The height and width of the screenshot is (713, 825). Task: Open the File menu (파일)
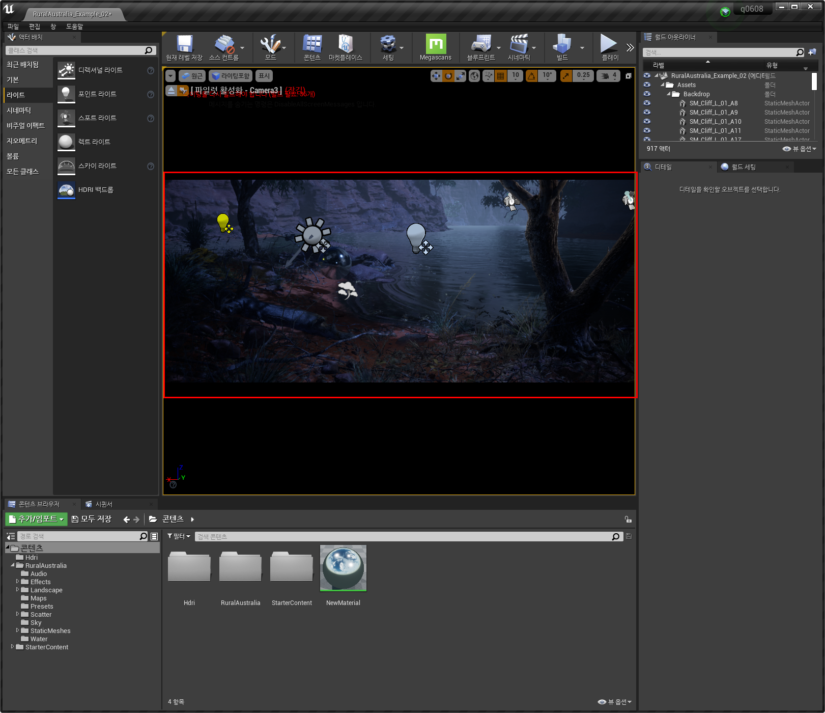(x=13, y=26)
